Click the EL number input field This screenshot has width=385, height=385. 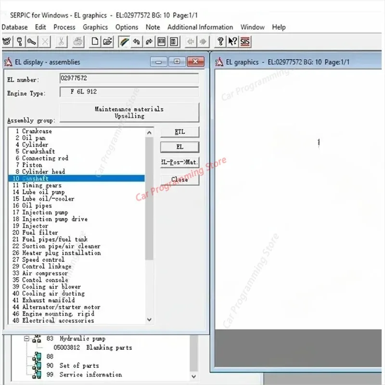coord(129,78)
